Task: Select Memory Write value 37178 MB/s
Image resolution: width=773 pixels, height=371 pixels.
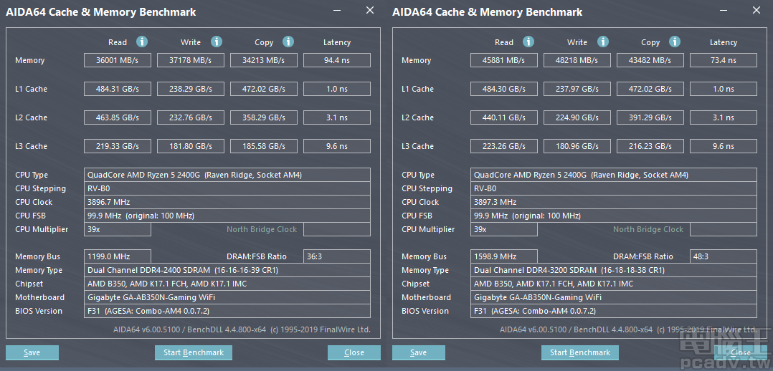Action: pyautogui.click(x=190, y=60)
